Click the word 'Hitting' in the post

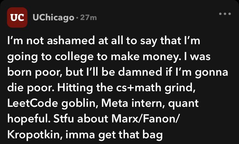coord(75,88)
